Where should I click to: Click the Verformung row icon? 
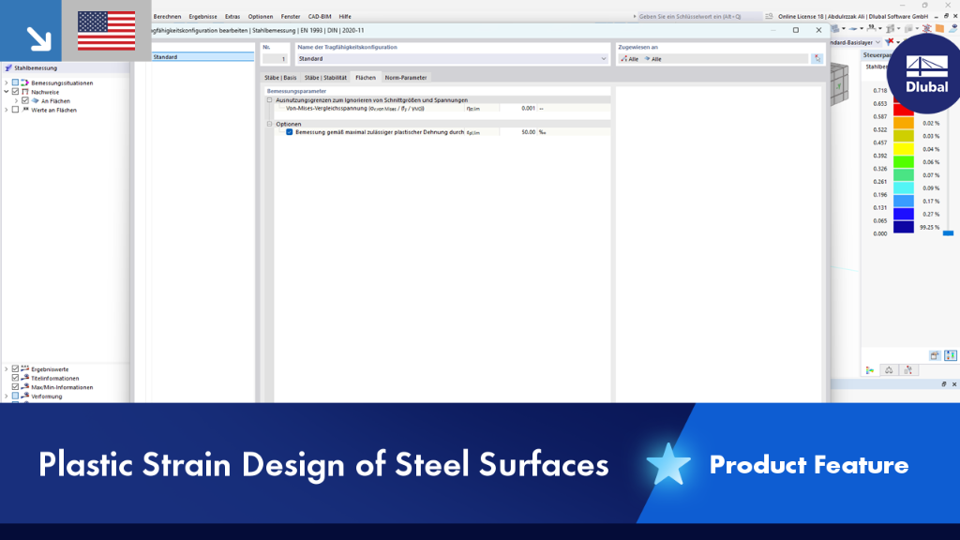(x=25, y=397)
